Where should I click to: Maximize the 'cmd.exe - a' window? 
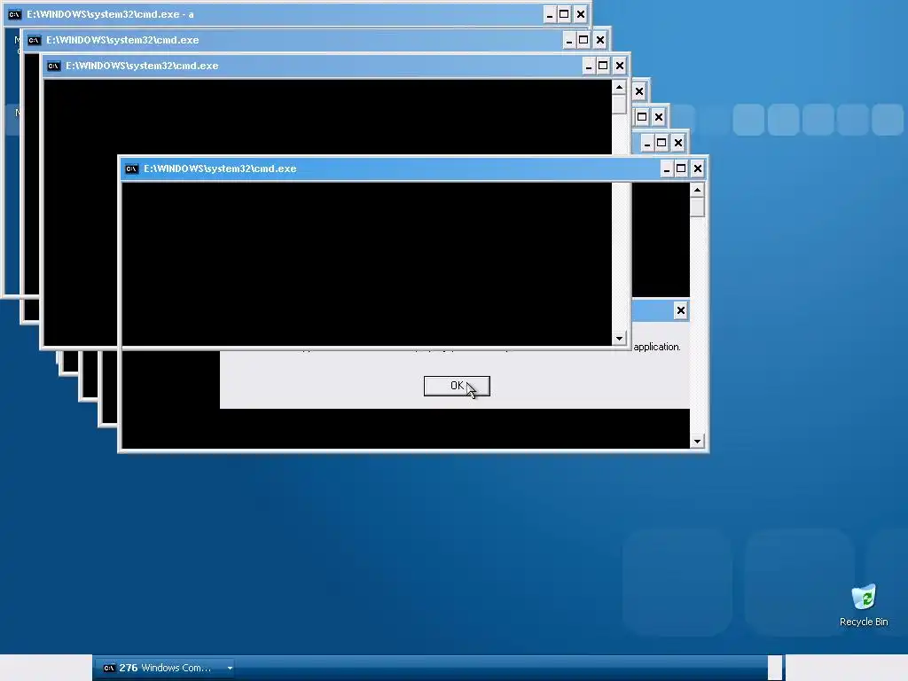(x=565, y=14)
